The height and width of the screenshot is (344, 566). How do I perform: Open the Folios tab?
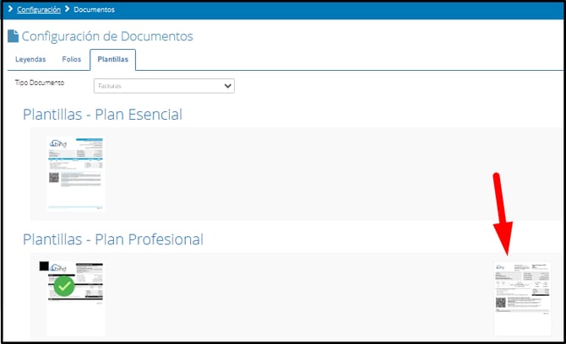pos(71,60)
